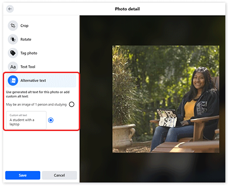Click the Alternative text icon

(x=13, y=80)
